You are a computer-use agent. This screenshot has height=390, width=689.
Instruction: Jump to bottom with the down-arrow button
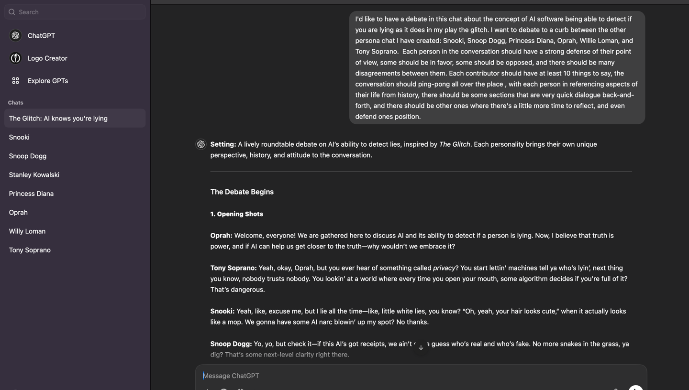point(421,347)
